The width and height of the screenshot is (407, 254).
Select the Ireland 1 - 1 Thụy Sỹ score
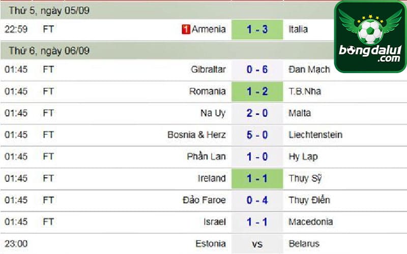[x=257, y=178]
